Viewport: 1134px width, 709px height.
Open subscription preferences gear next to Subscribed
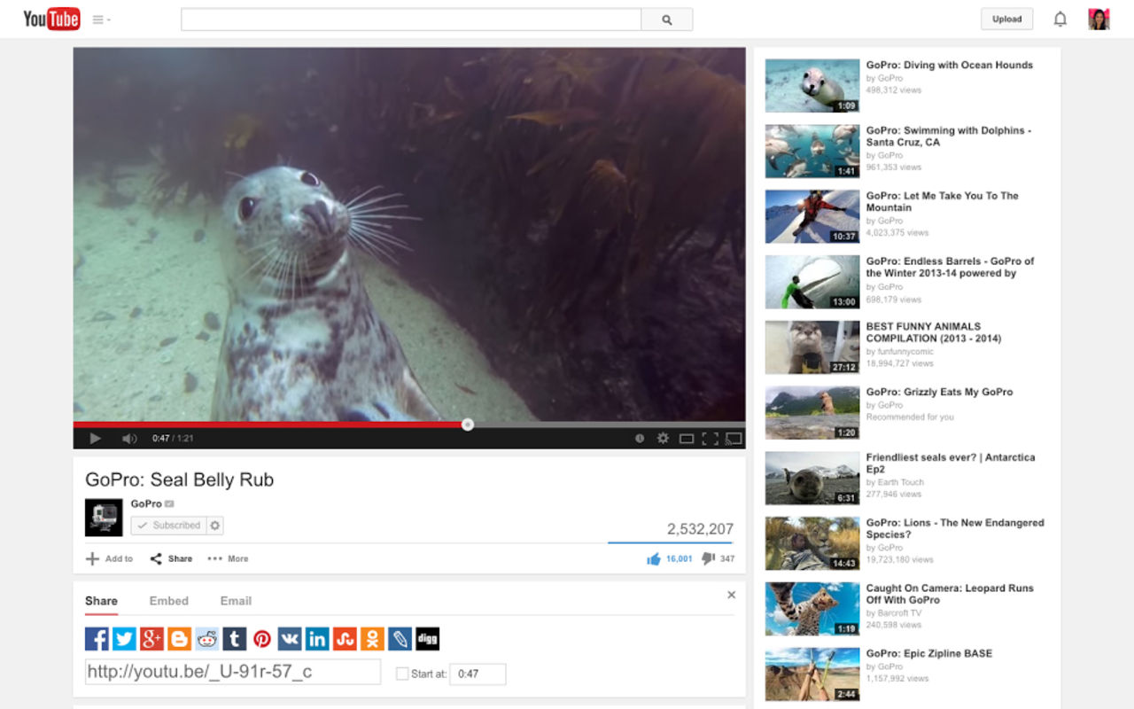(x=215, y=525)
